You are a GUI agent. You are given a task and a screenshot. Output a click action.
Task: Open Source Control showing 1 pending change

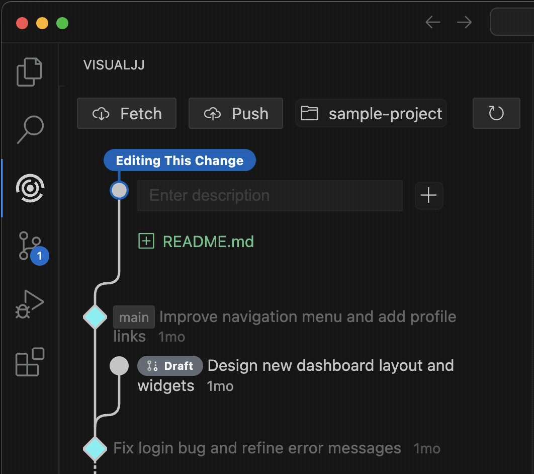pos(29,246)
